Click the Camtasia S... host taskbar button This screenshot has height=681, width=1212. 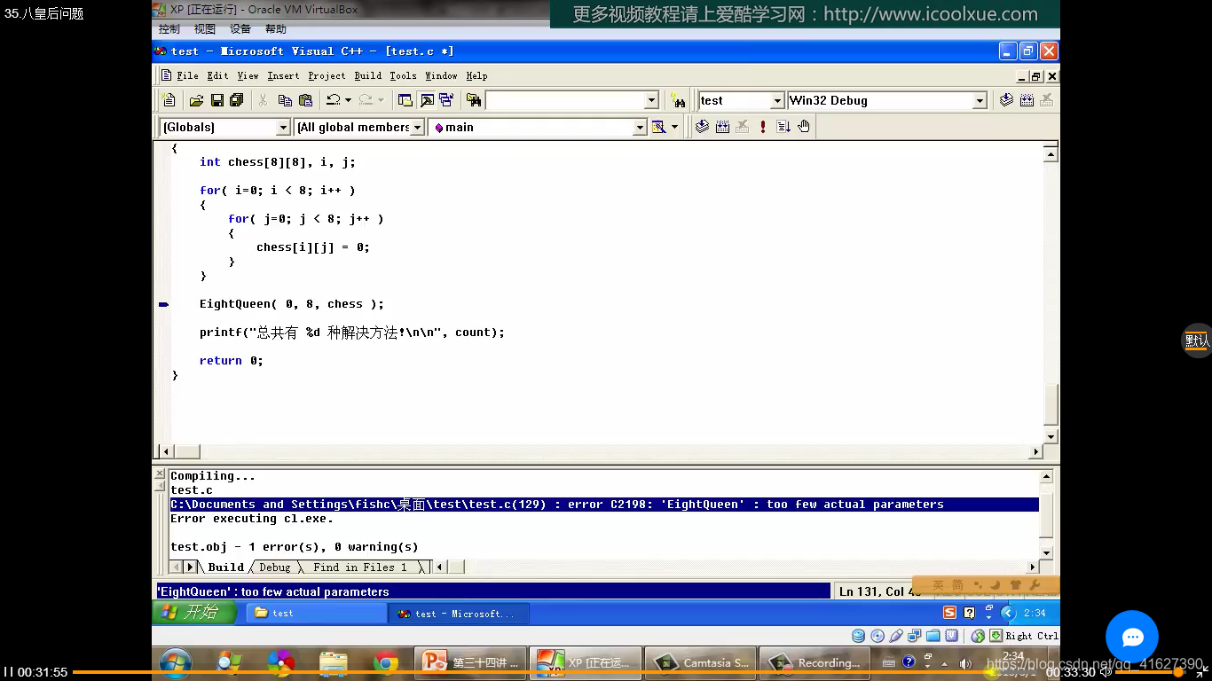702,662
